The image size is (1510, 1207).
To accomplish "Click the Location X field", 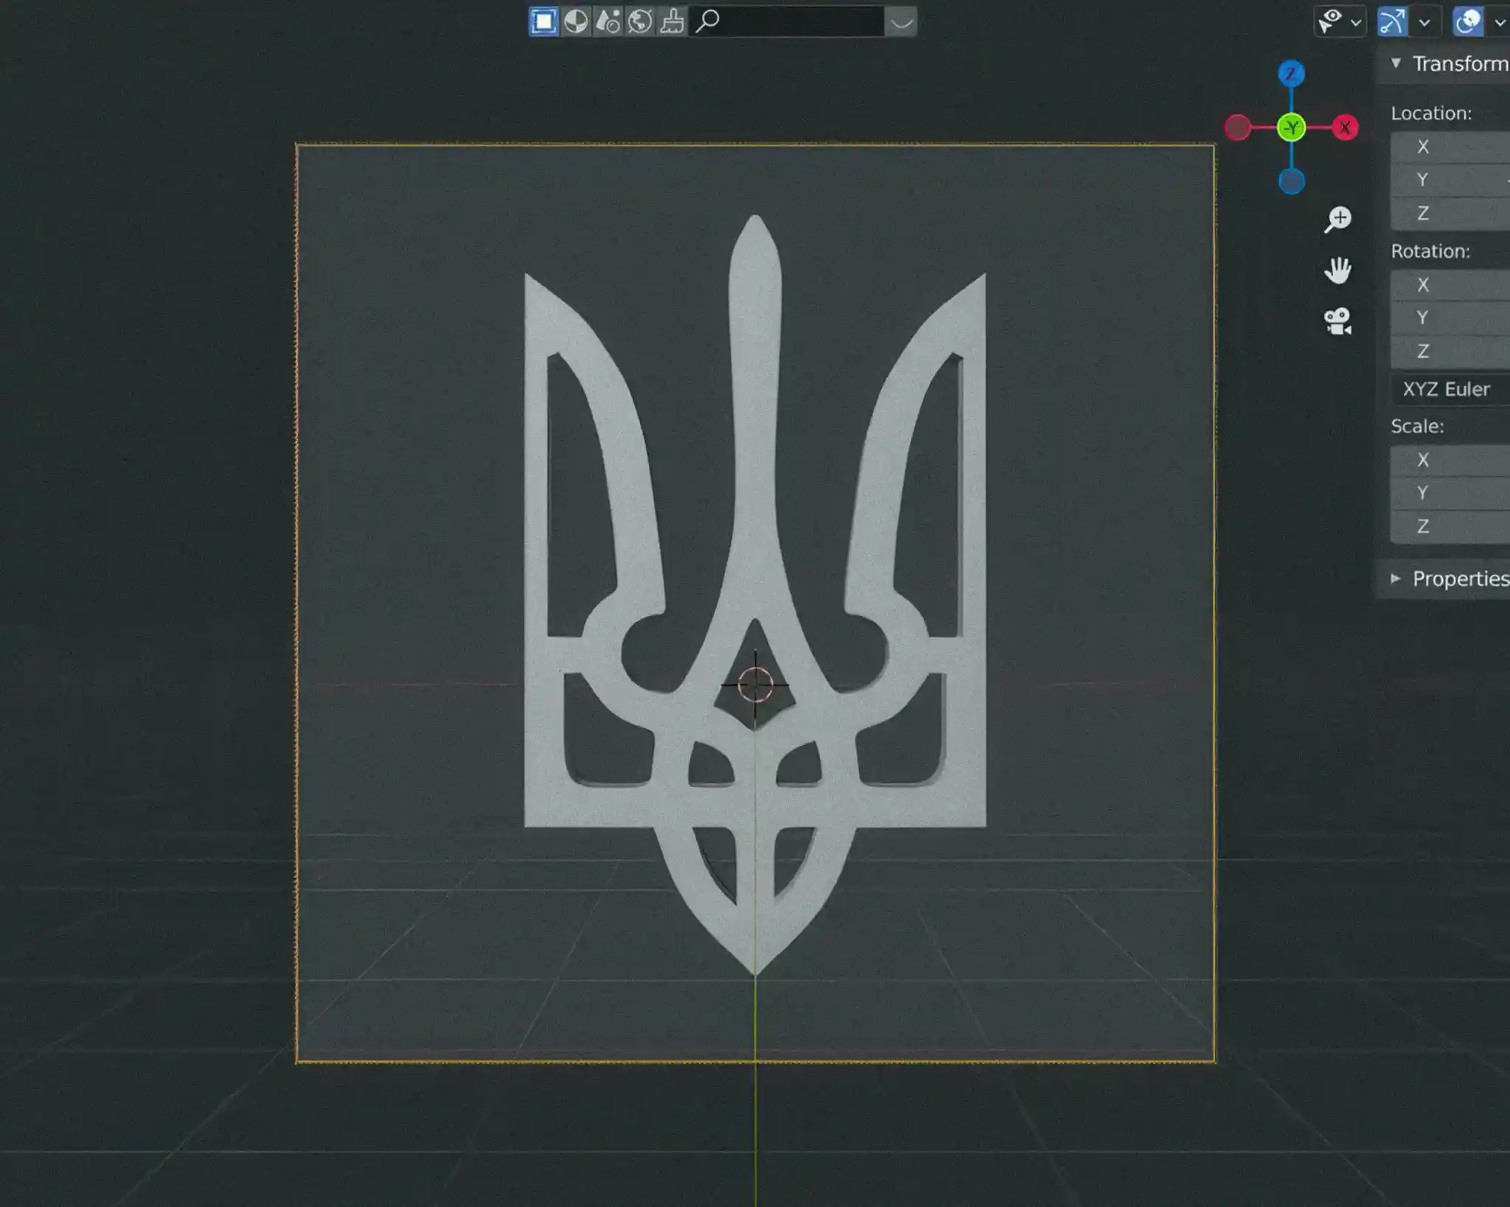I will tap(1450, 147).
